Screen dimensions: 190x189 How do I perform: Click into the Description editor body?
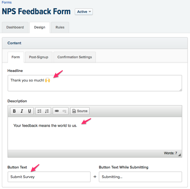(95, 133)
